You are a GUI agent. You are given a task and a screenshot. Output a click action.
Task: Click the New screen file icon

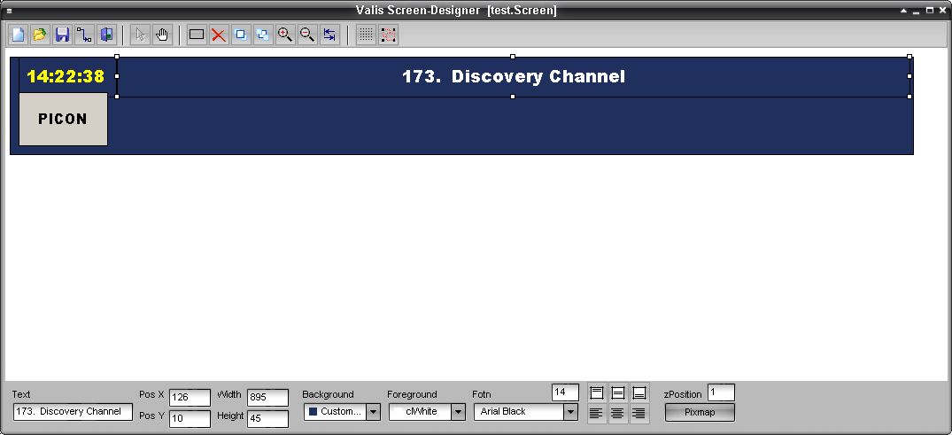pyautogui.click(x=19, y=35)
